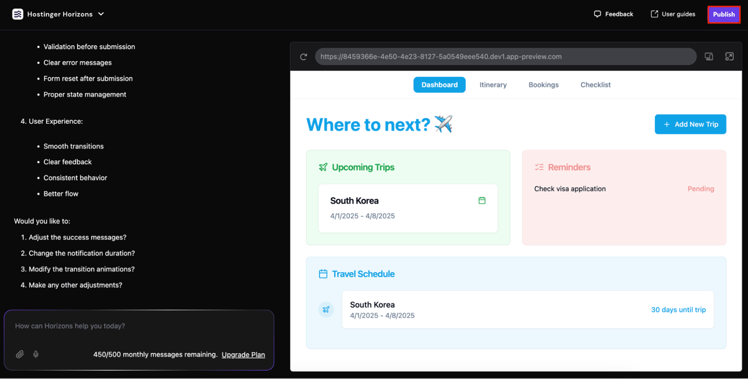Open the Bookings tab
The width and height of the screenshot is (748, 379).
543,84
